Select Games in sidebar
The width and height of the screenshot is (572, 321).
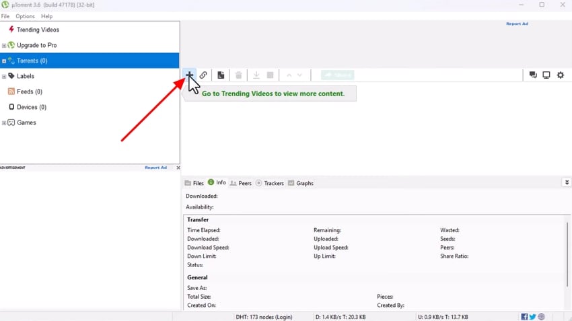(27, 122)
